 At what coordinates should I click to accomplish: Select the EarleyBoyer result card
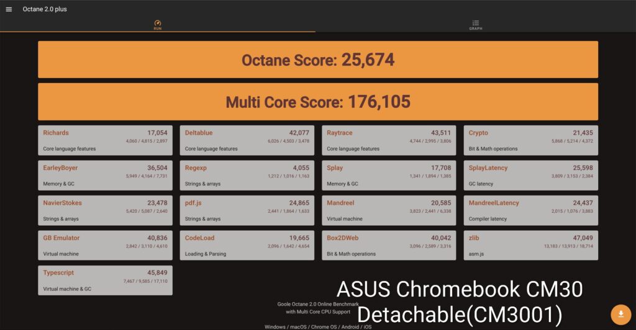[x=105, y=176]
